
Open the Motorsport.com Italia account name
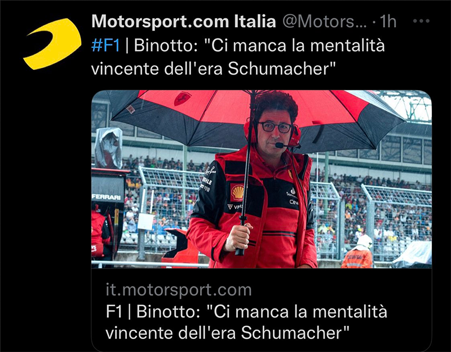coord(184,21)
